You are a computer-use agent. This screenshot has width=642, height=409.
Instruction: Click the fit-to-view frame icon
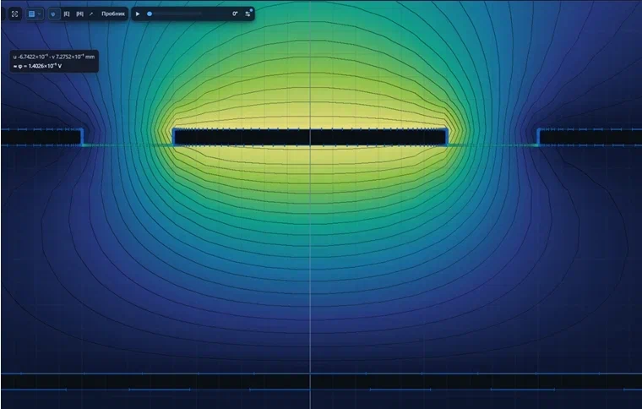click(14, 14)
